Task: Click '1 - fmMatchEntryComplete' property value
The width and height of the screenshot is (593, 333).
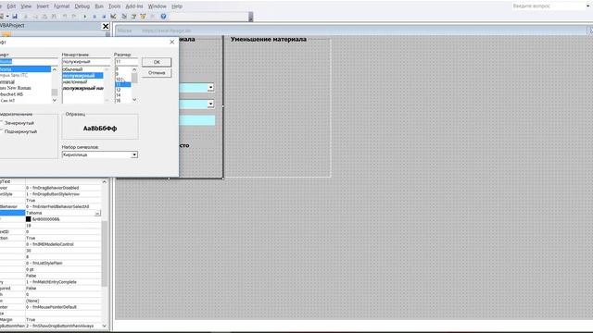Action: 51,282
